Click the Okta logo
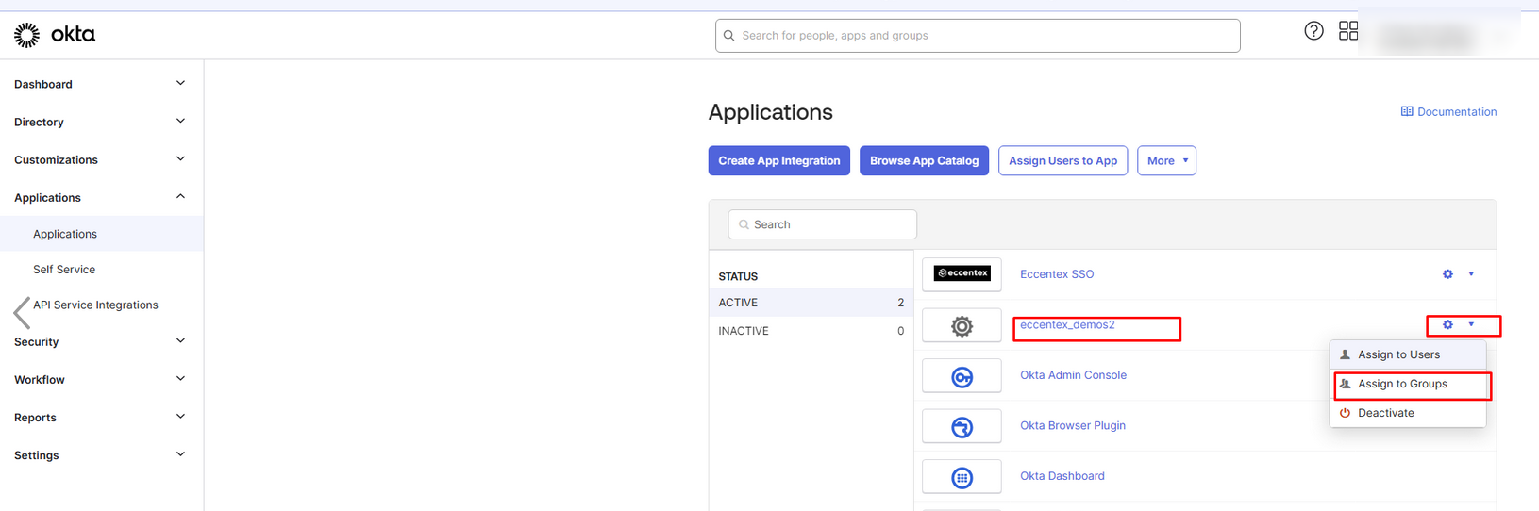 pos(55,35)
